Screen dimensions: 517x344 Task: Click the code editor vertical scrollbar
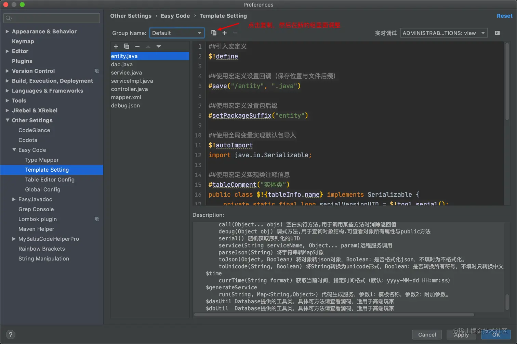click(x=507, y=81)
